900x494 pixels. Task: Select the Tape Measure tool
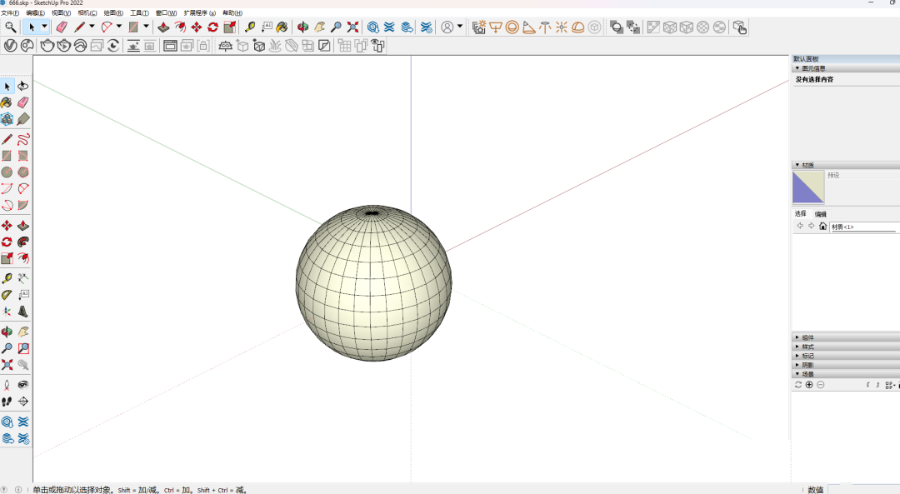[250, 27]
